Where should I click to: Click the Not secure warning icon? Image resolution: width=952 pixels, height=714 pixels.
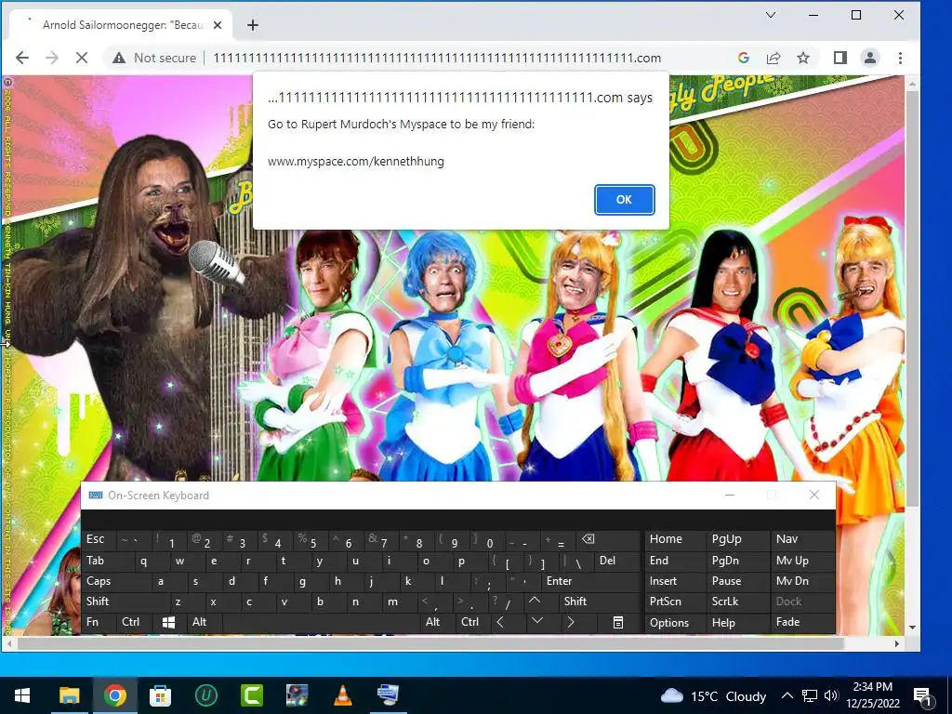(x=119, y=58)
